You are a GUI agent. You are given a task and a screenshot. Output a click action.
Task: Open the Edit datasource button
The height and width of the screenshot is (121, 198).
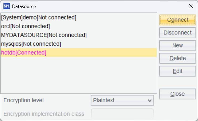click(x=177, y=71)
